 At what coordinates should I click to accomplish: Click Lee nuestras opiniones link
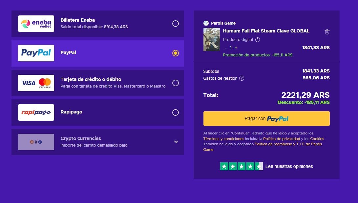pos(289,166)
